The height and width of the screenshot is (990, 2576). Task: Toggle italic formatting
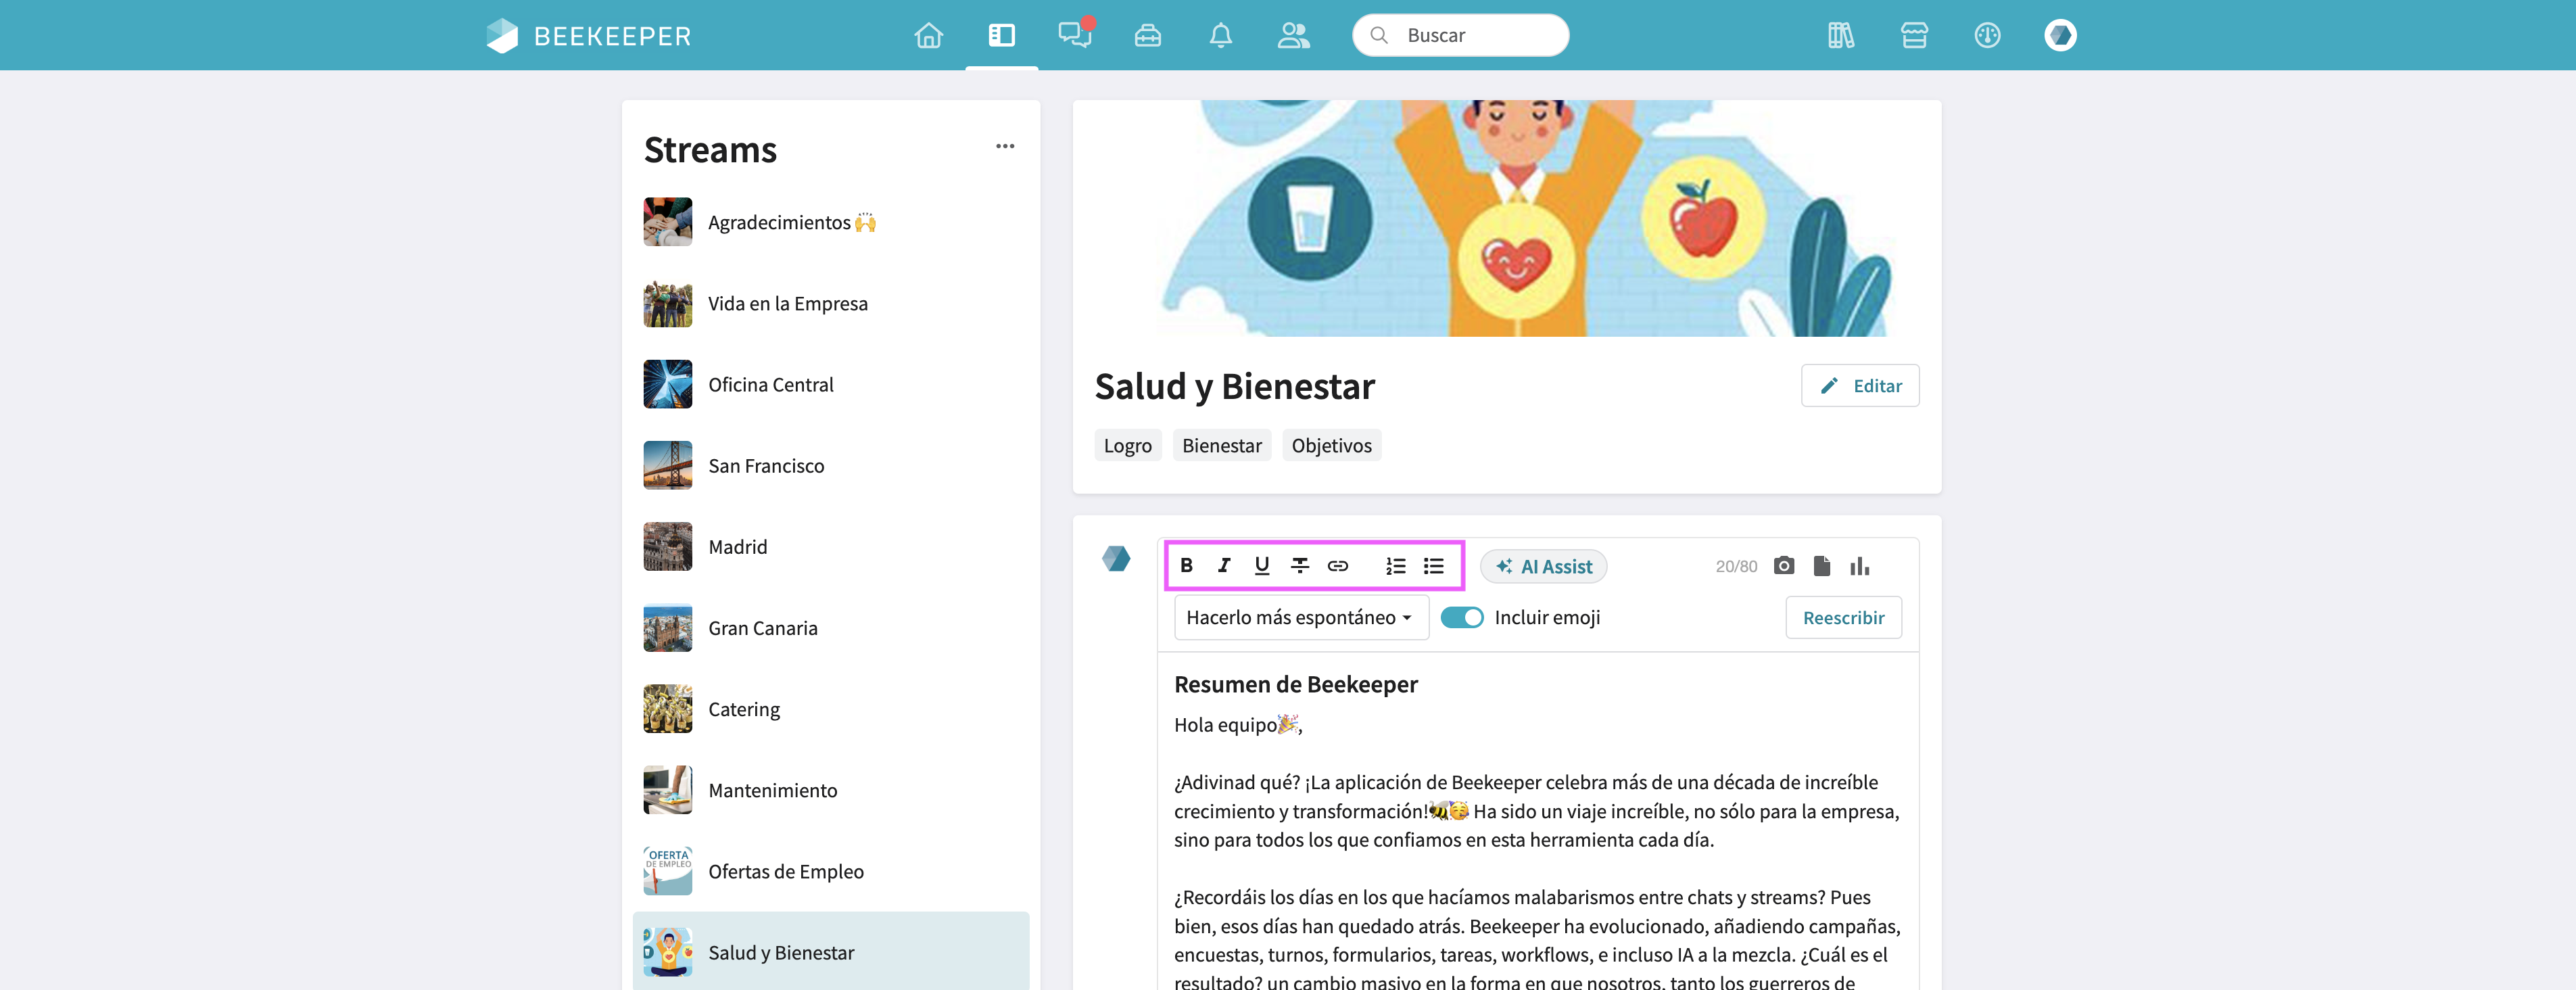(1224, 565)
